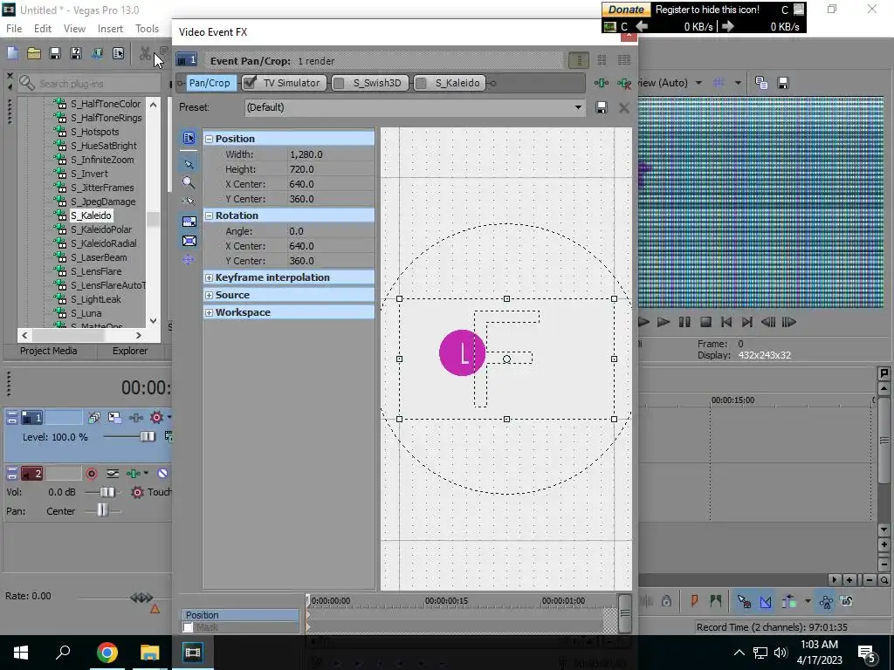894x670 pixels.
Task: Select the Pan/Crop chain button
Action: point(210,83)
